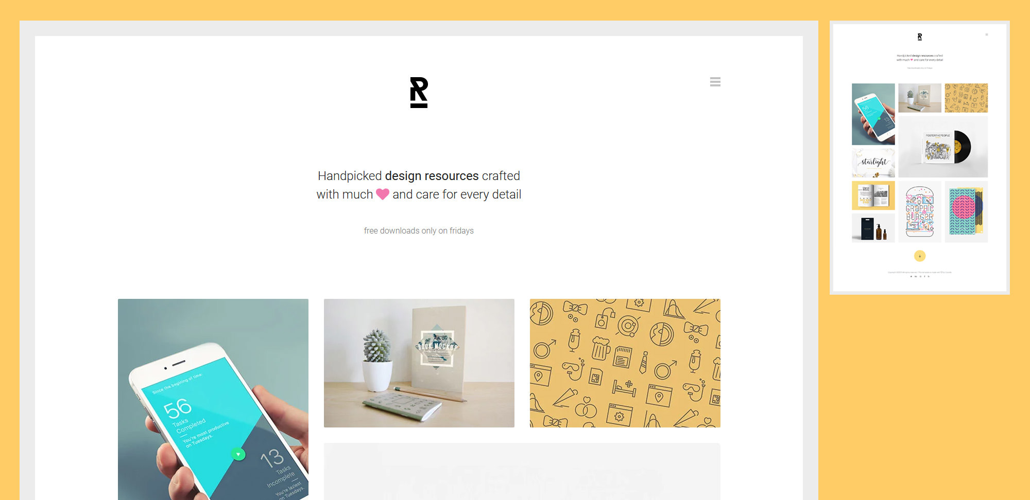The image size is (1030, 500).
Task: Click yellow down-arrow circle in preview
Action: tap(920, 256)
